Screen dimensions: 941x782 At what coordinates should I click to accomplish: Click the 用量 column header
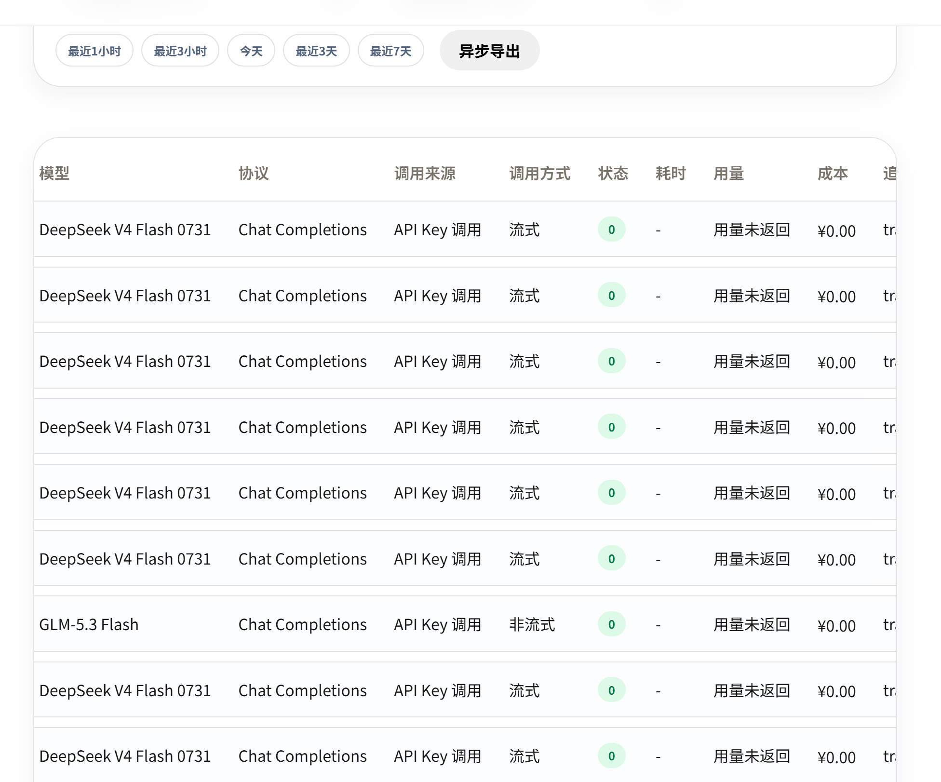tap(729, 173)
